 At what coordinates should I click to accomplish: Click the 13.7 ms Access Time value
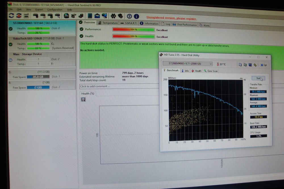[x=258, y=117]
